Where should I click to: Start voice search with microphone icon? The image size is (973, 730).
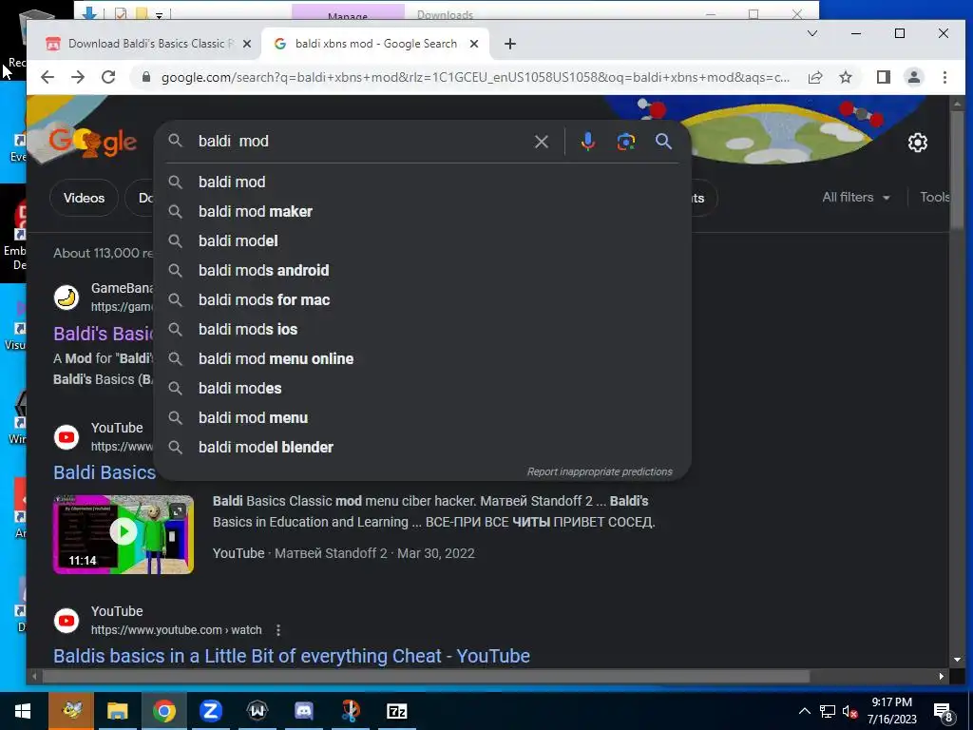(587, 142)
